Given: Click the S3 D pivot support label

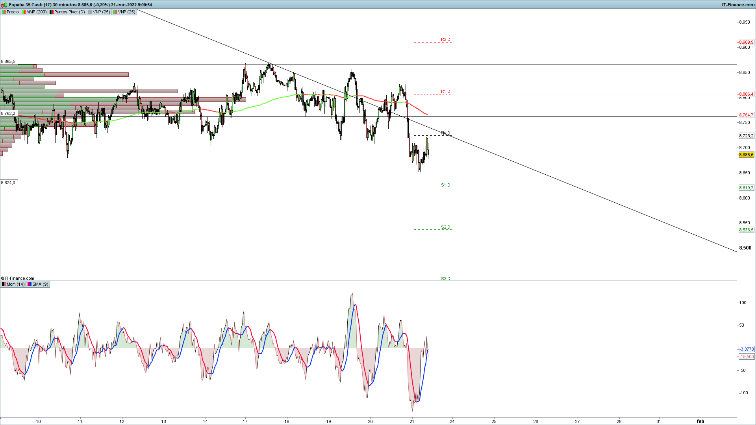Looking at the screenshot, I should [446, 279].
